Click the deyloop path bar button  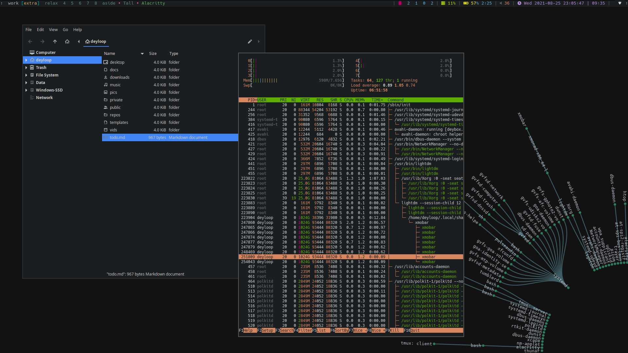point(96,42)
